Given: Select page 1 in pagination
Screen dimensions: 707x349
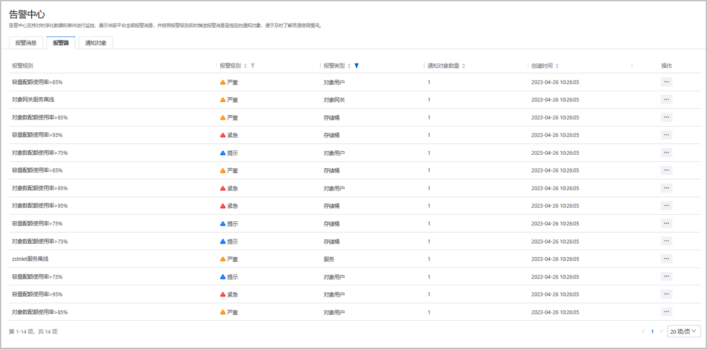Looking at the screenshot, I should [652, 331].
